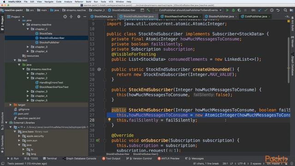Click UTF-8 encoding in status bar

(x=242, y=164)
